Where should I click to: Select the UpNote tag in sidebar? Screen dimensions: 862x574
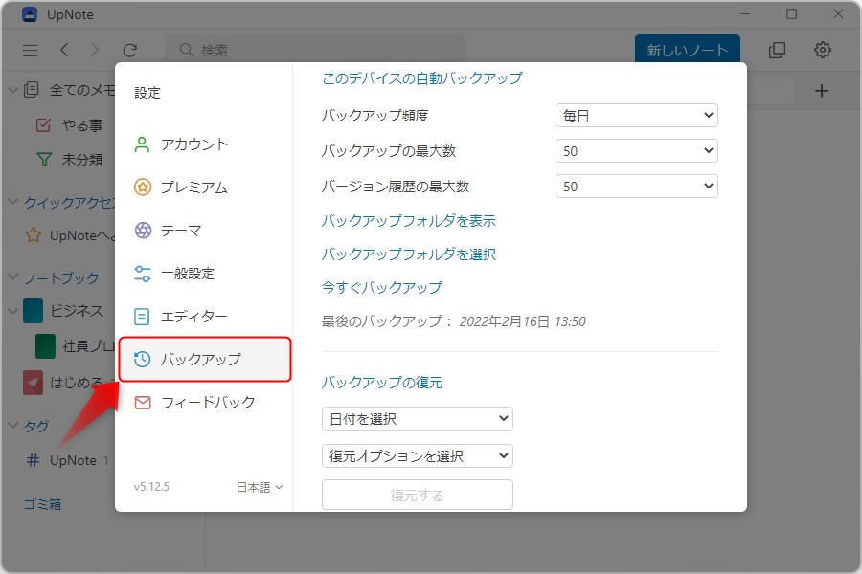73,460
